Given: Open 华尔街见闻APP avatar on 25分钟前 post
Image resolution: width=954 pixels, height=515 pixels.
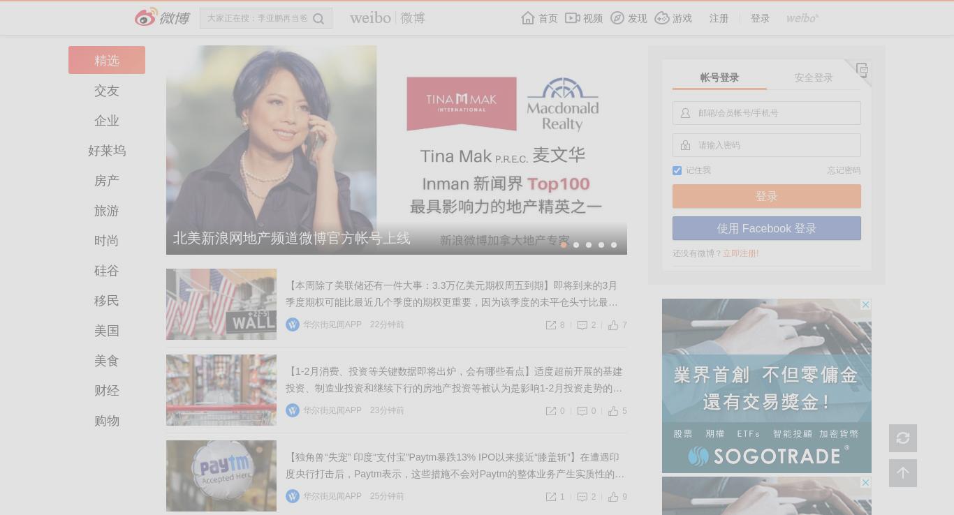Looking at the screenshot, I should [x=293, y=496].
